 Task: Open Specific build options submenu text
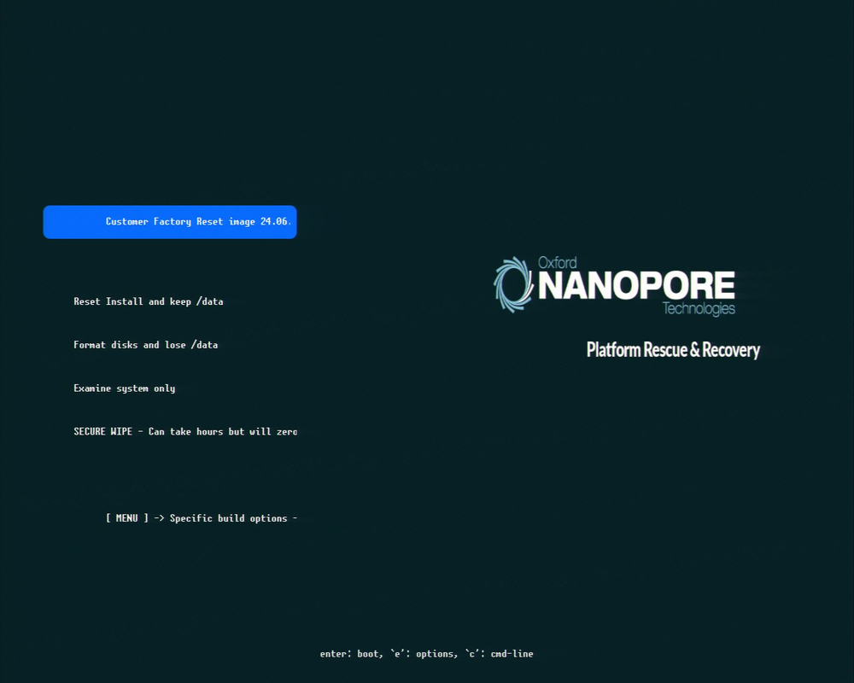click(x=228, y=518)
